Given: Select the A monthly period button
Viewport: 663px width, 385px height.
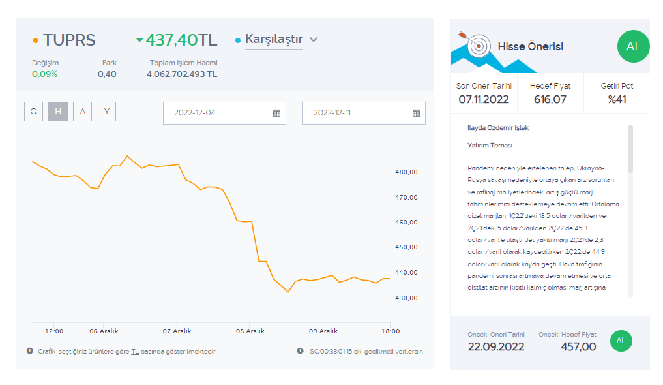Looking at the screenshot, I should tap(82, 112).
